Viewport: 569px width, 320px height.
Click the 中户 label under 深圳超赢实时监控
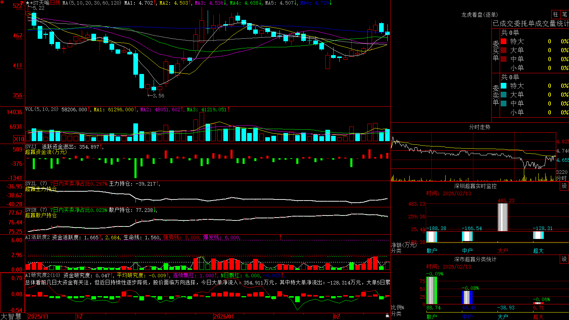coord(467,251)
